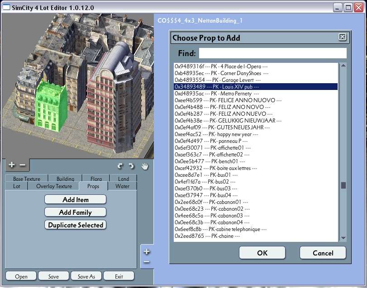Select prop "PK-boite aux lettres"

click(x=256, y=168)
